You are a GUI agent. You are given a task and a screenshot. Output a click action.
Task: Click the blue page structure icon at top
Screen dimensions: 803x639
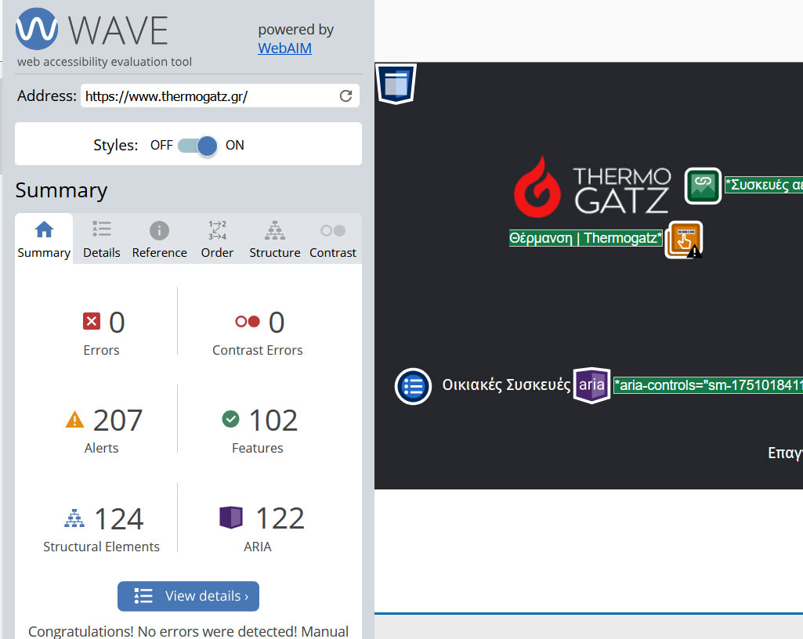coord(396,83)
